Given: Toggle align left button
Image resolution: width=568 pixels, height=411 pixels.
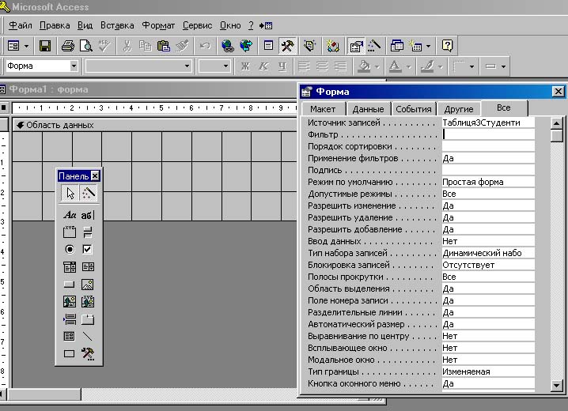Looking at the screenshot, I should point(304,66).
